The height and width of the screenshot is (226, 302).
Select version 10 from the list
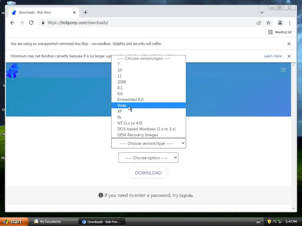point(149,70)
